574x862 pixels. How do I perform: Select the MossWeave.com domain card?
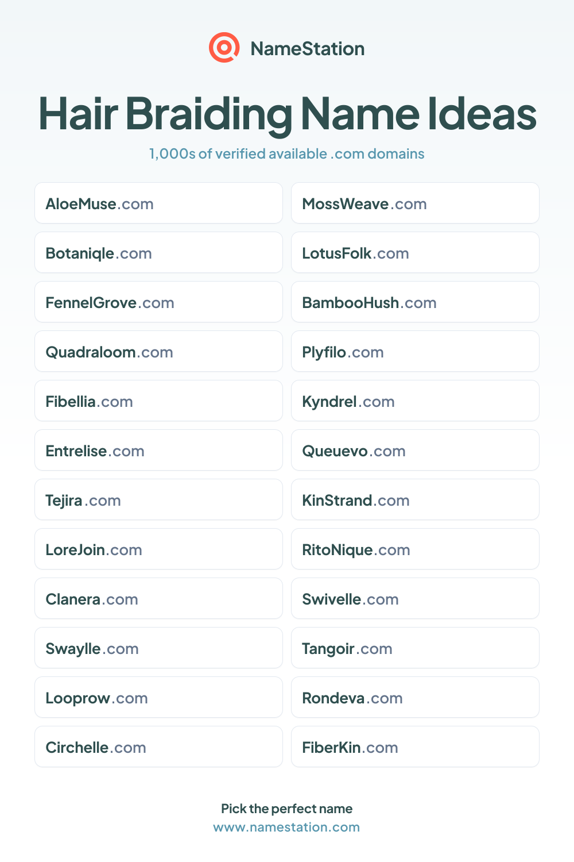click(x=415, y=203)
